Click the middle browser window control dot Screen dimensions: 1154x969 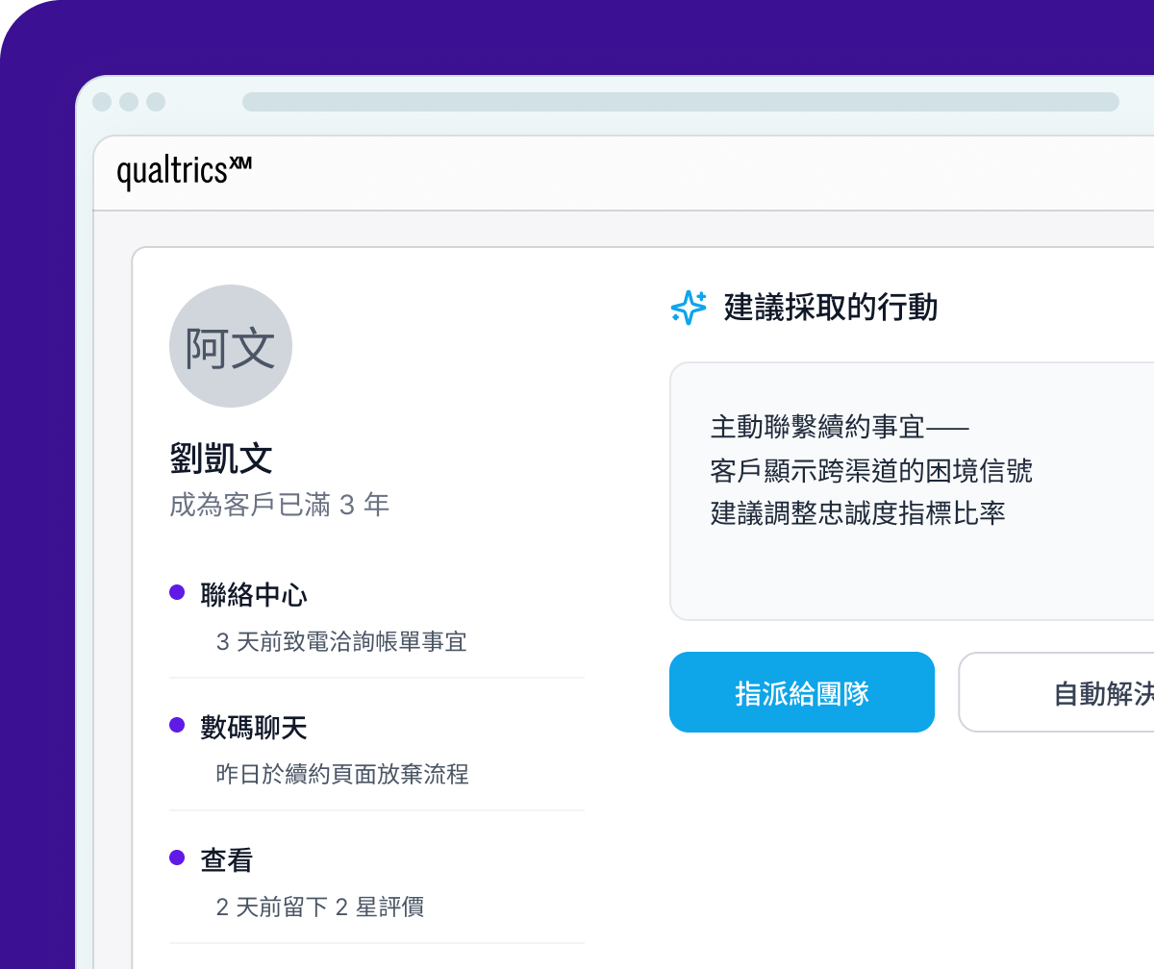129,102
